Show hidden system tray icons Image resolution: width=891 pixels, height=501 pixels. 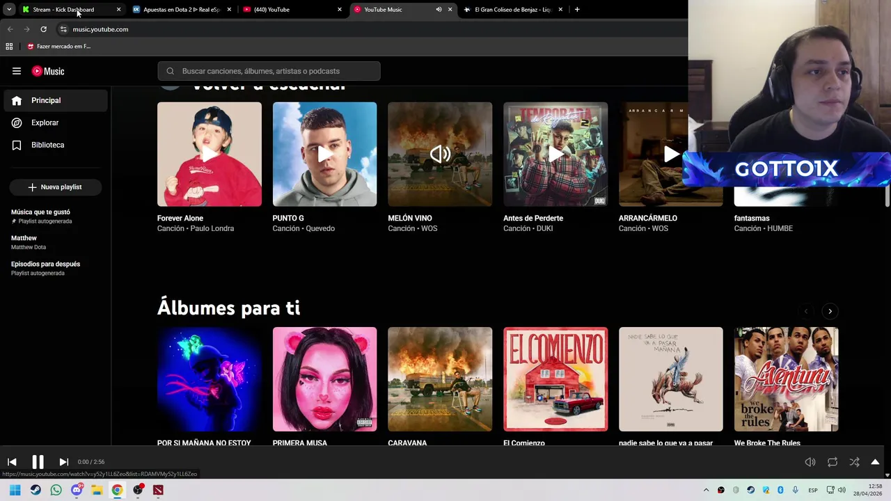706,491
